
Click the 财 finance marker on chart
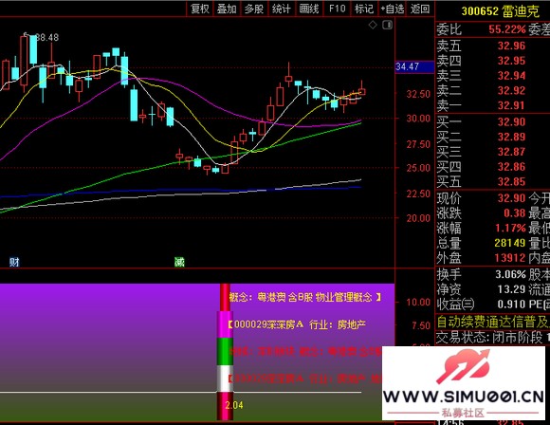tap(14, 262)
